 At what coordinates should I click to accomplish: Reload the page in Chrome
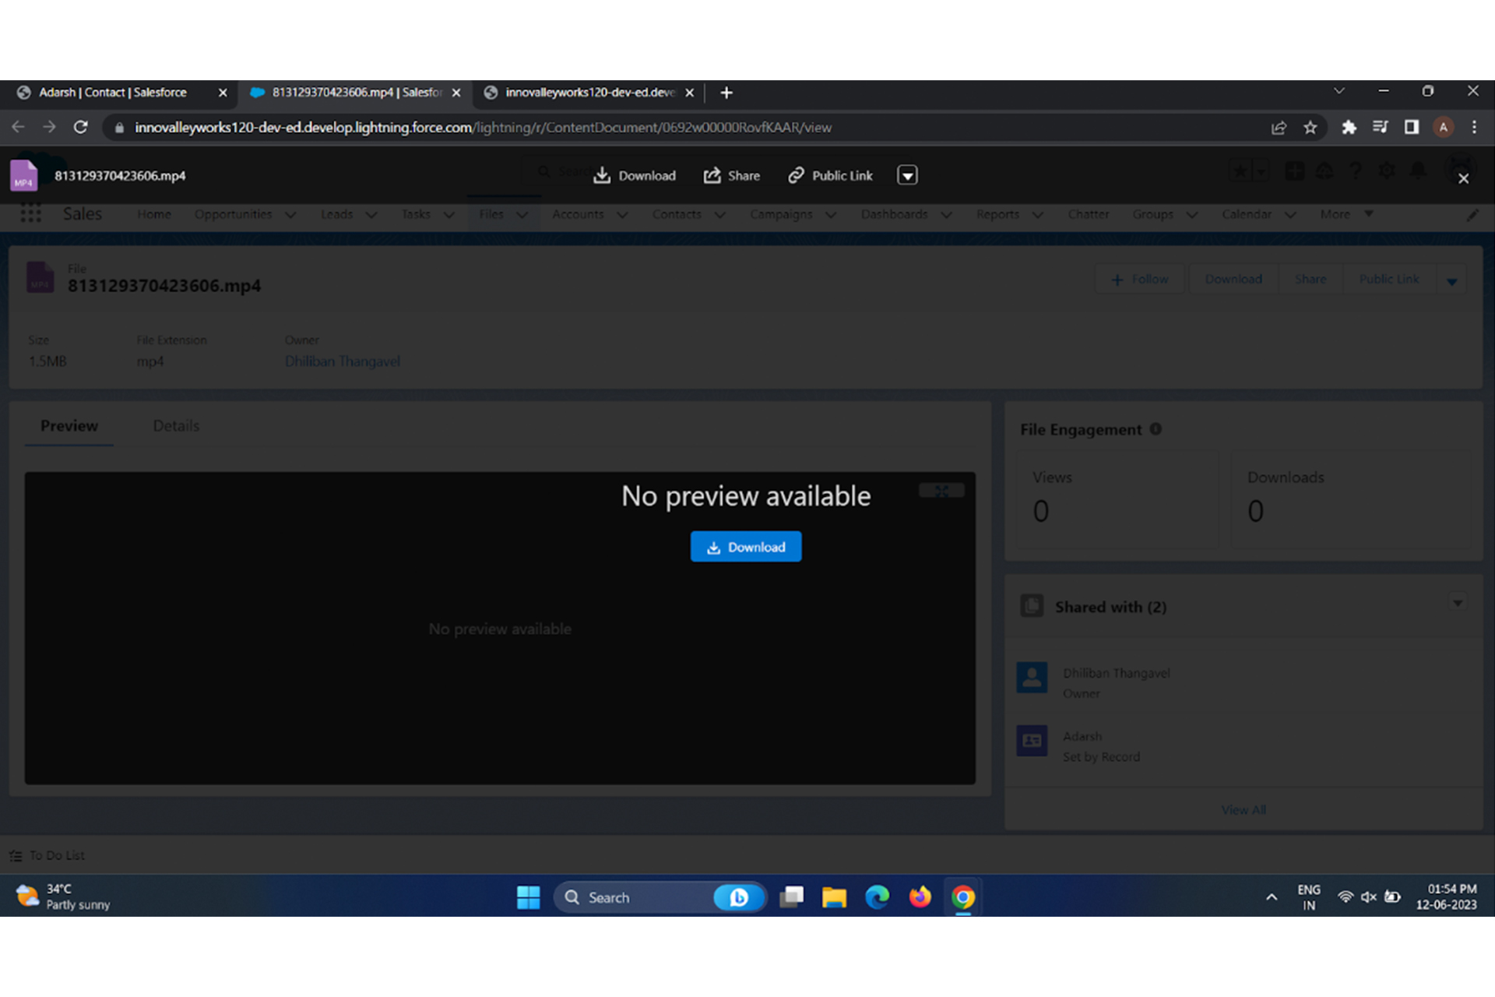(80, 127)
